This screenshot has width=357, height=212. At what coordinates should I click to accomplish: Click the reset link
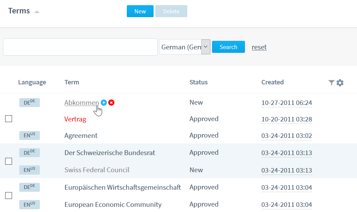(x=259, y=47)
